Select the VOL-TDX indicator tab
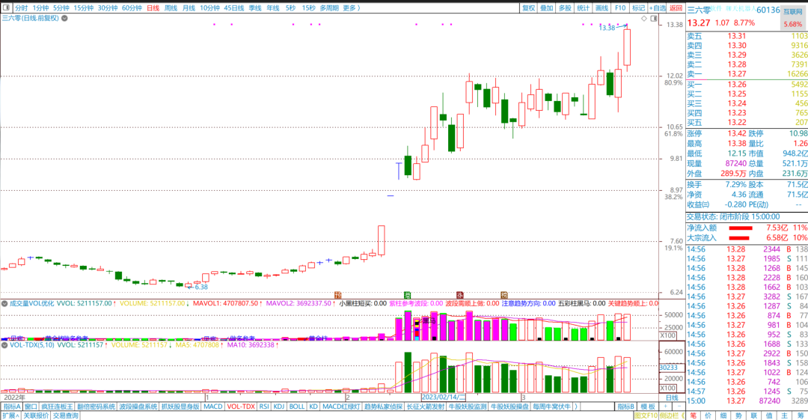Image resolution: width=808 pixels, height=420 pixels. [x=241, y=407]
